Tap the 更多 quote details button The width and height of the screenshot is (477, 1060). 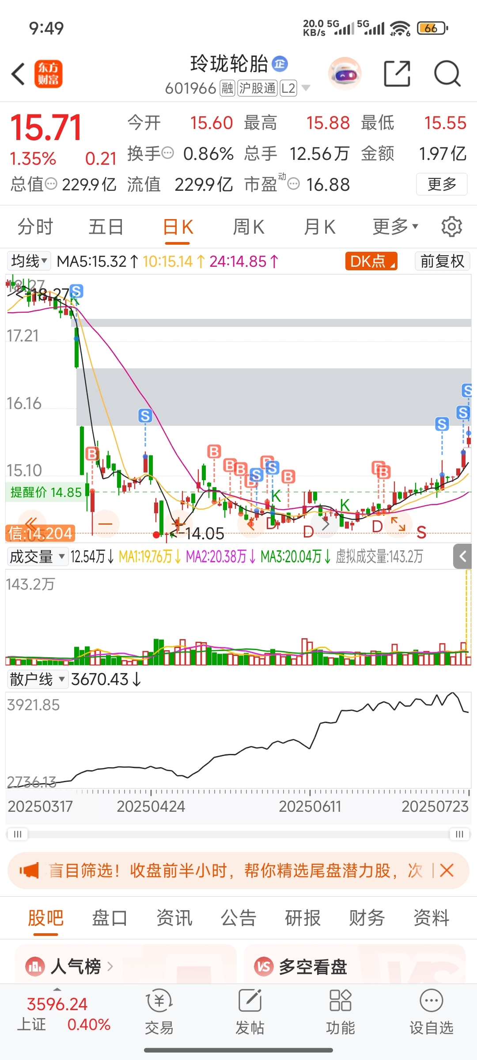click(442, 184)
